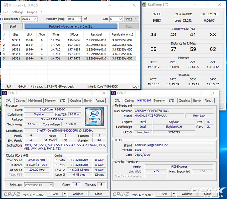Open the File menu in LinX

click(6, 12)
